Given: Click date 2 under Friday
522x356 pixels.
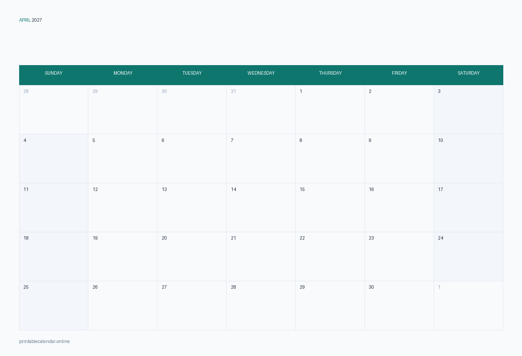Looking at the screenshot, I should point(370,92).
